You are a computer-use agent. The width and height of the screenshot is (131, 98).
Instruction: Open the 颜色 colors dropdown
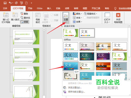[x=77, y=14]
